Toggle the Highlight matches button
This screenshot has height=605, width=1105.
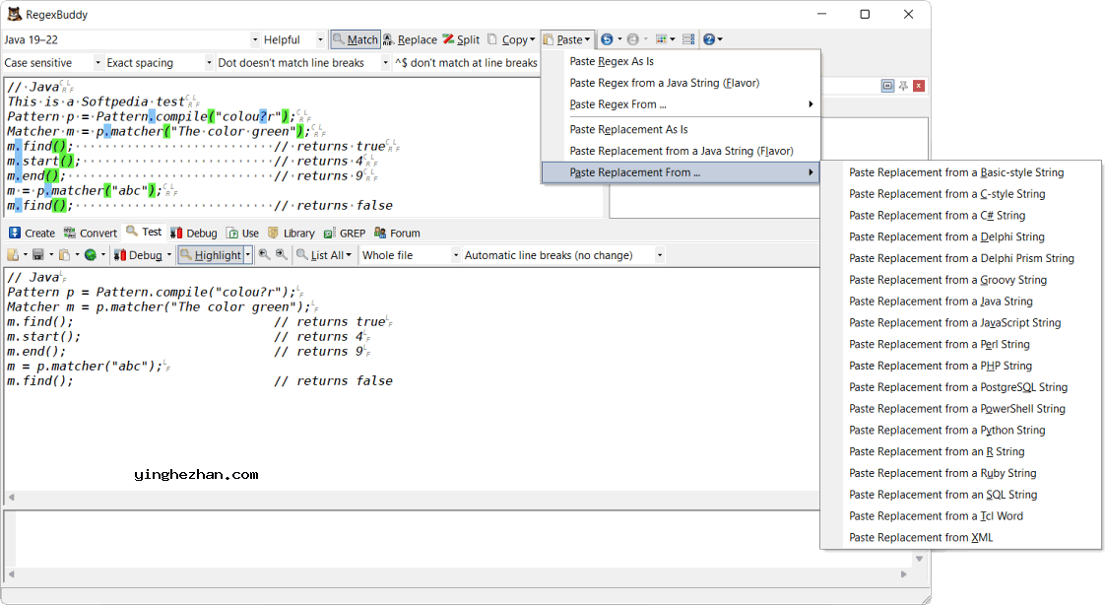coord(211,255)
